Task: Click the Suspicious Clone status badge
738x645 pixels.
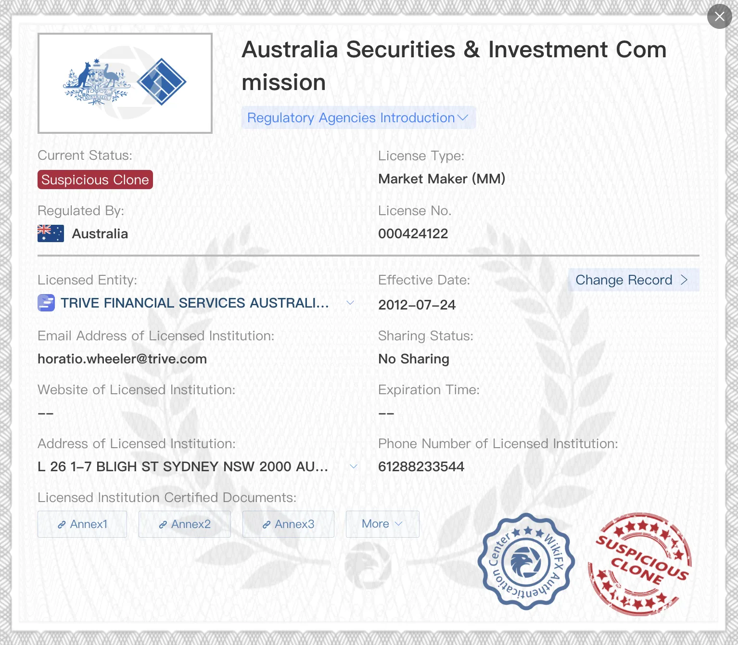Action: [95, 180]
